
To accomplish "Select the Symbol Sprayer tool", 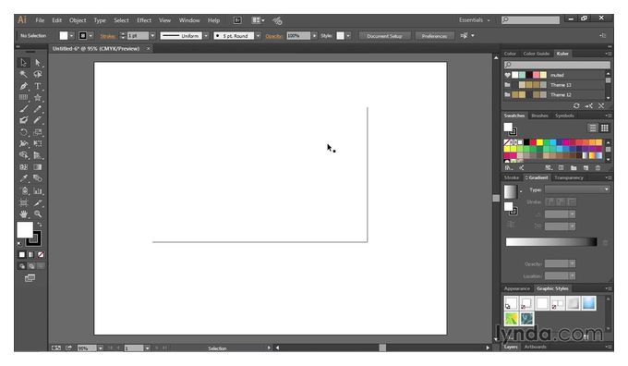I will tap(24, 190).
